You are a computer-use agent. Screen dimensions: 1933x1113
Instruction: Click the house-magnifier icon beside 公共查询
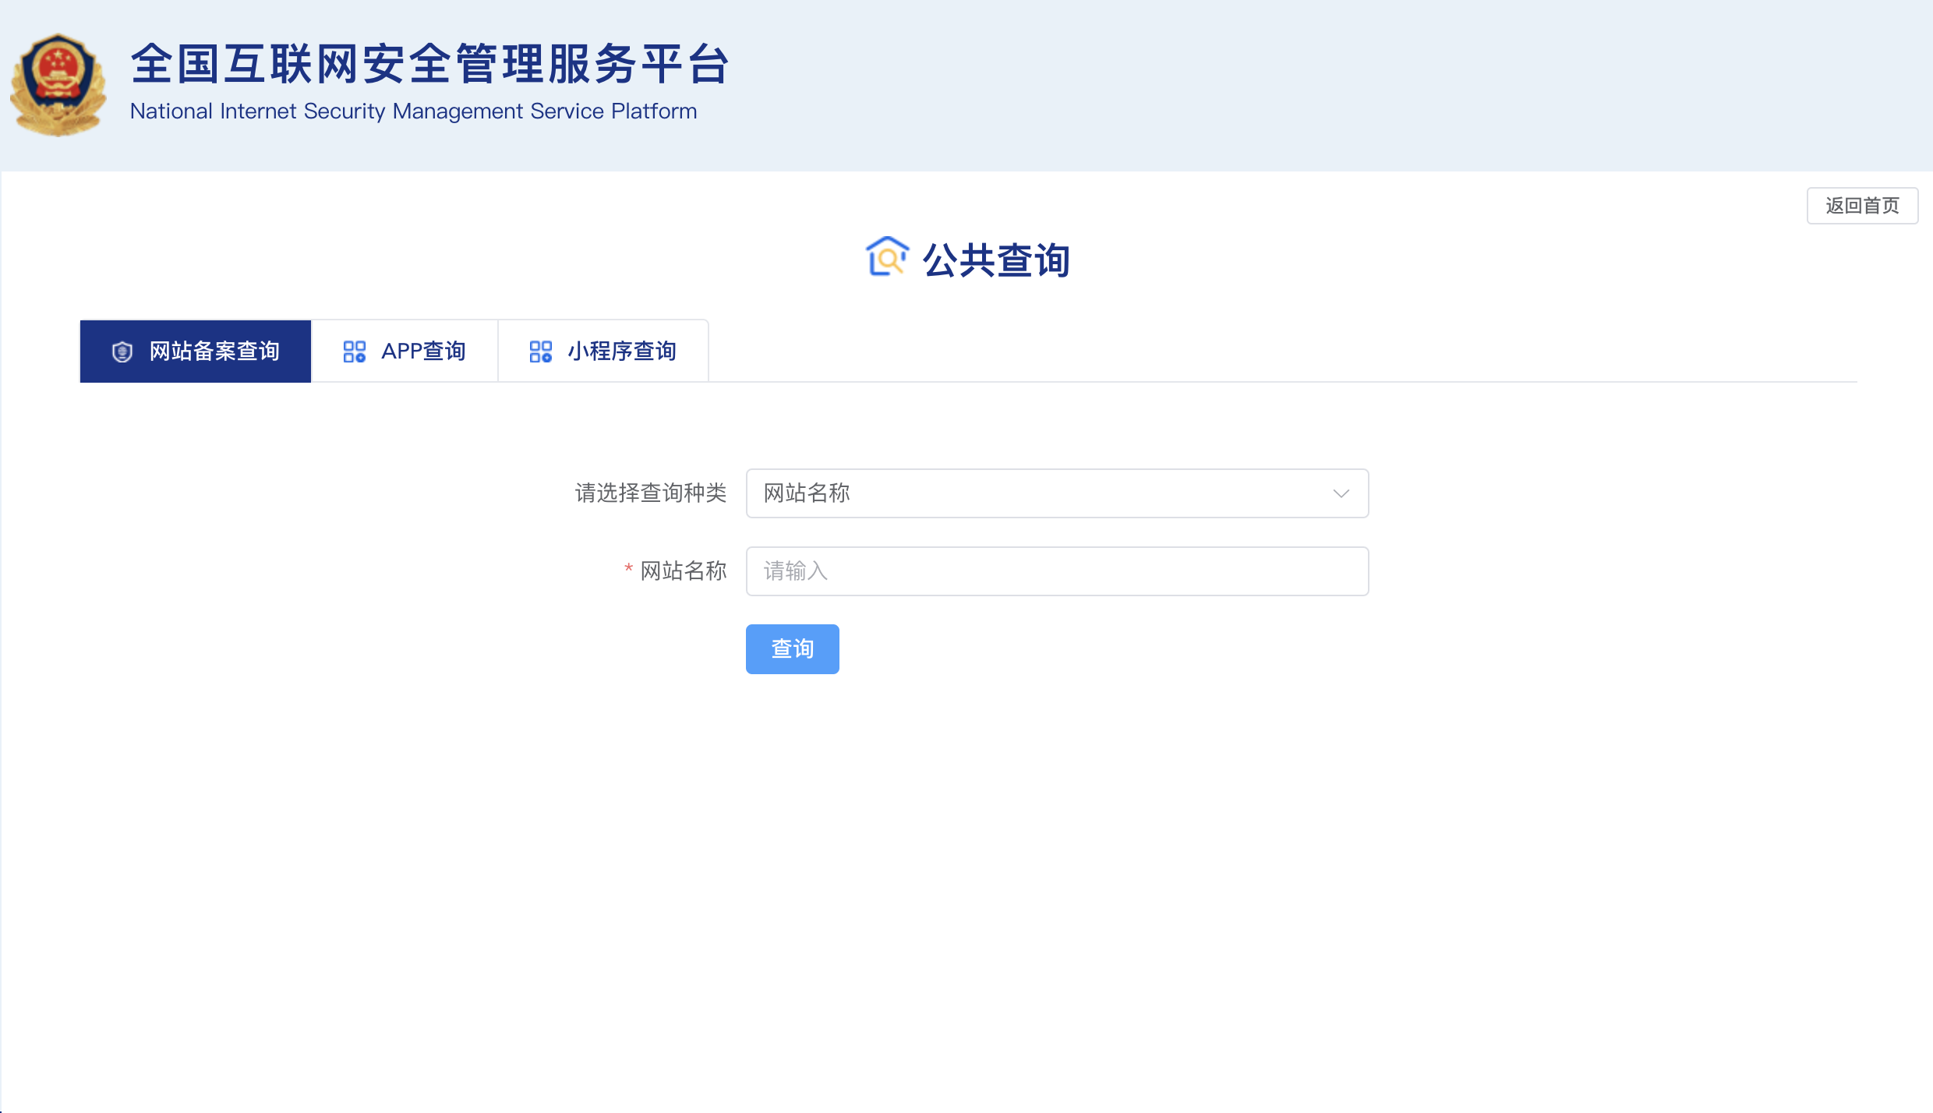[x=887, y=257]
